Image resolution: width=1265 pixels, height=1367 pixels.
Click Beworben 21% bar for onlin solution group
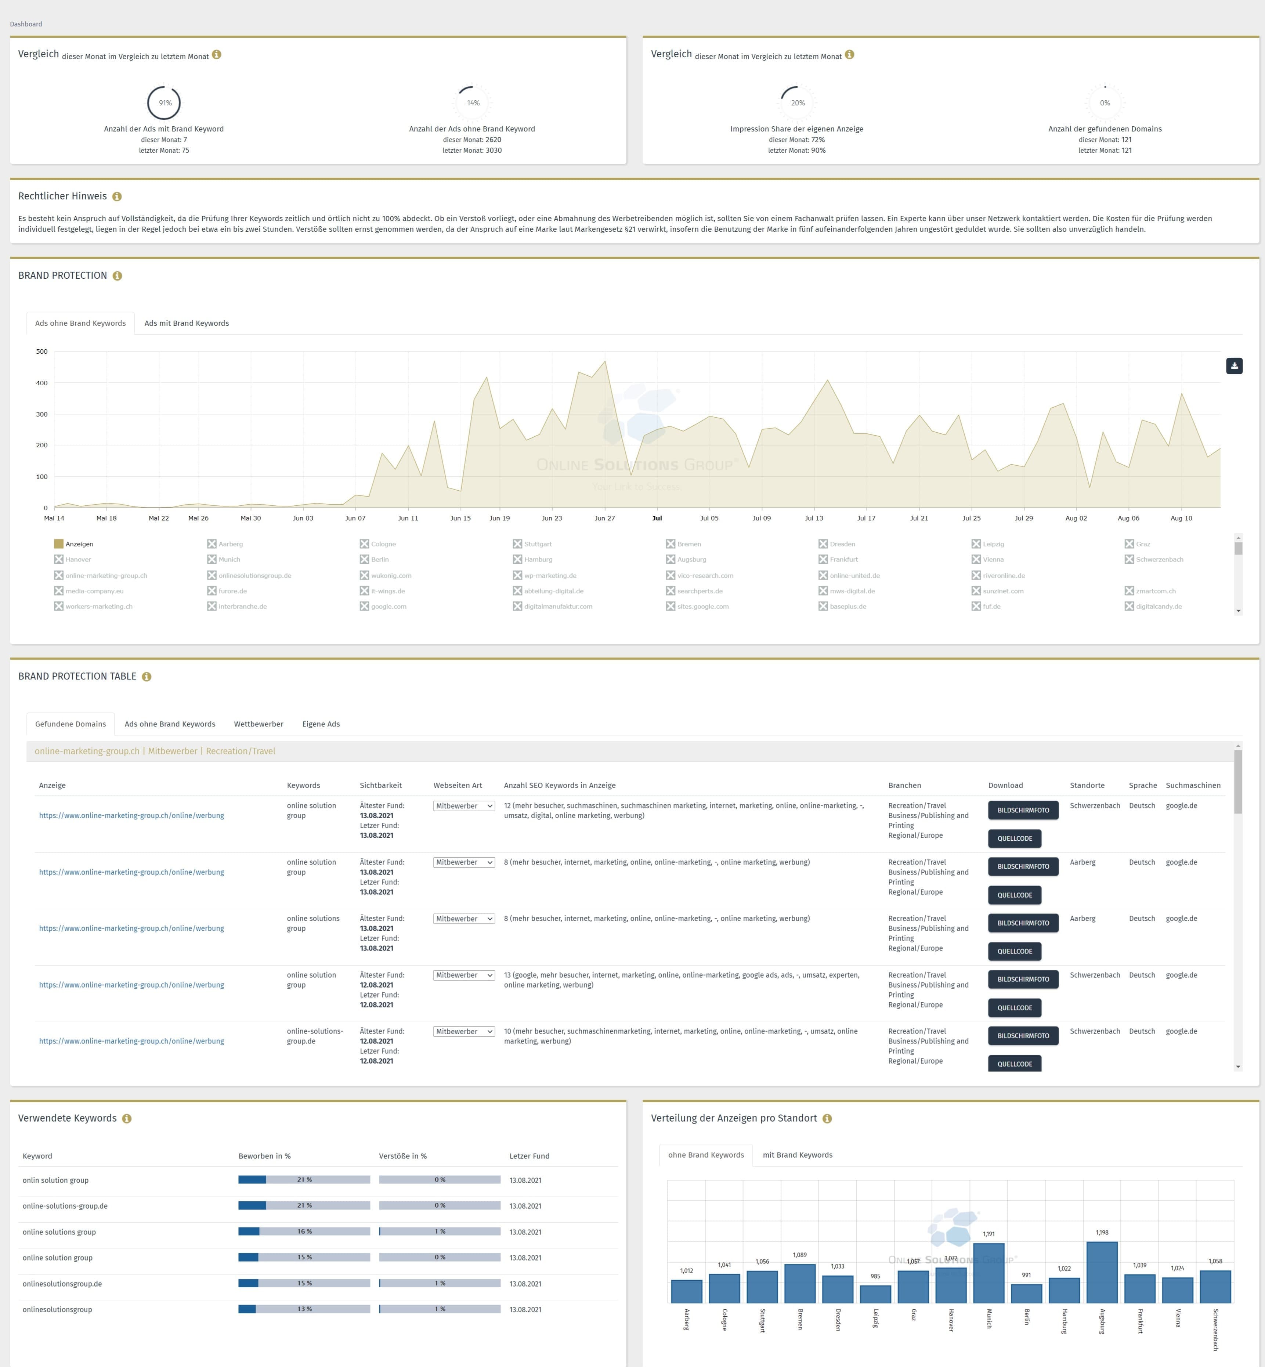[304, 1180]
